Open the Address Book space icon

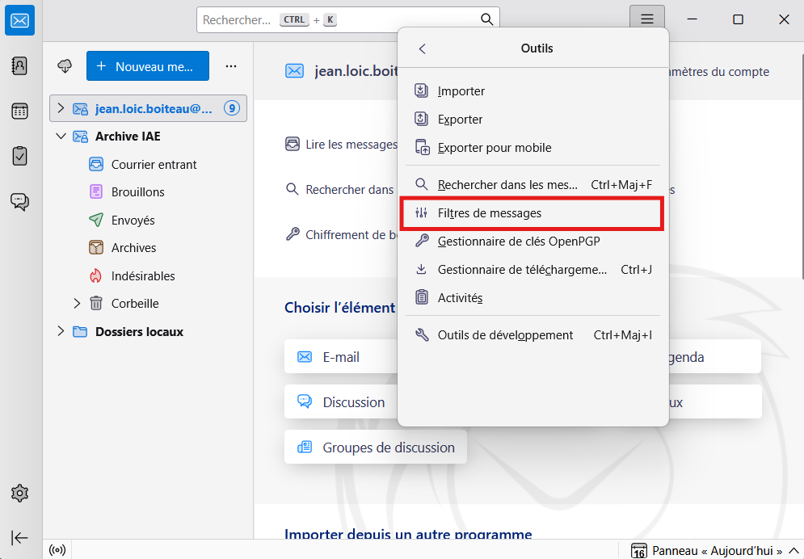point(20,66)
